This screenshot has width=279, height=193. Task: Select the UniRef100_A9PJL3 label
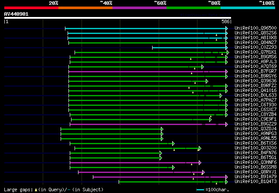click(x=255, y=62)
